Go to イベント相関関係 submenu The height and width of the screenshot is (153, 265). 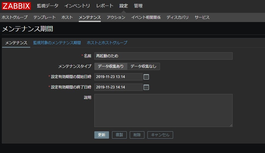[146, 17]
